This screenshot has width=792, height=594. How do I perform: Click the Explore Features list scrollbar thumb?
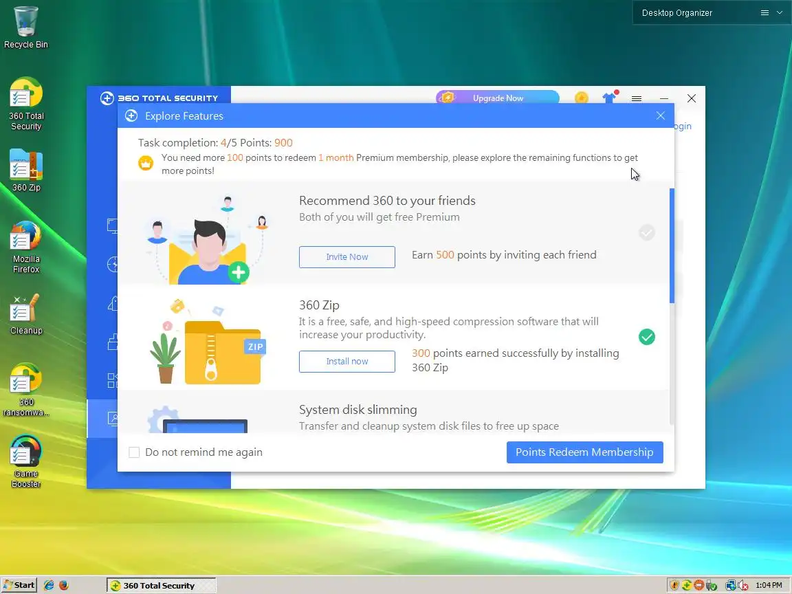(672, 245)
